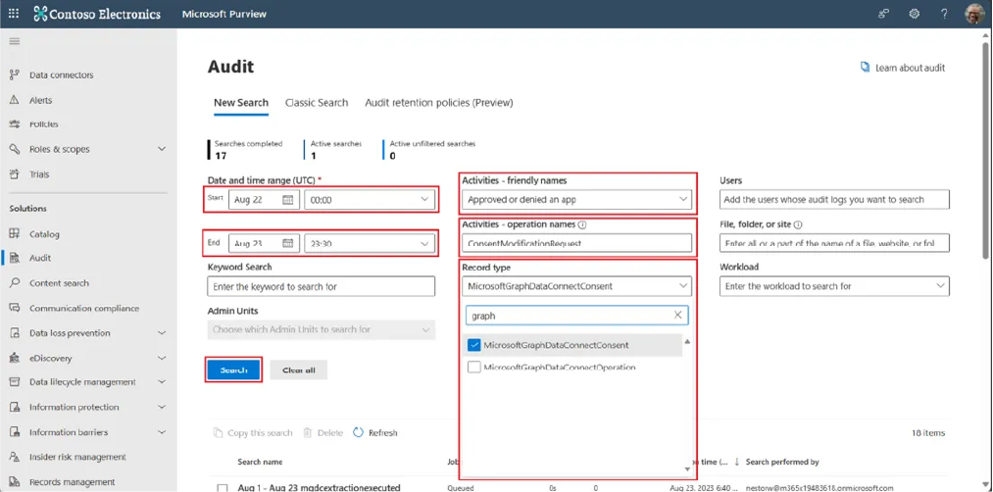Click the Insider risk management icon
993x492 pixels.
click(15, 457)
